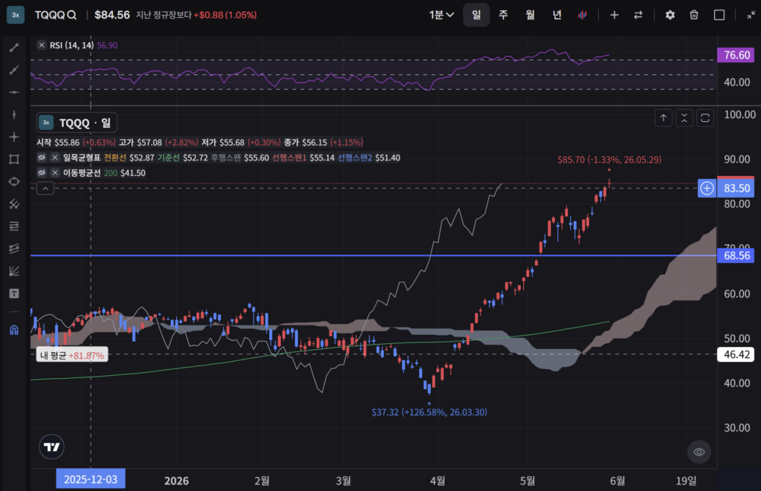Click the plus button beside 83.50 price
The width and height of the screenshot is (761, 491).
[707, 188]
